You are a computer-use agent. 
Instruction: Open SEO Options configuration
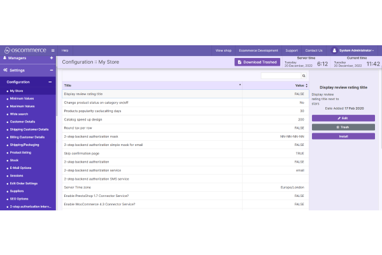pos(19,199)
